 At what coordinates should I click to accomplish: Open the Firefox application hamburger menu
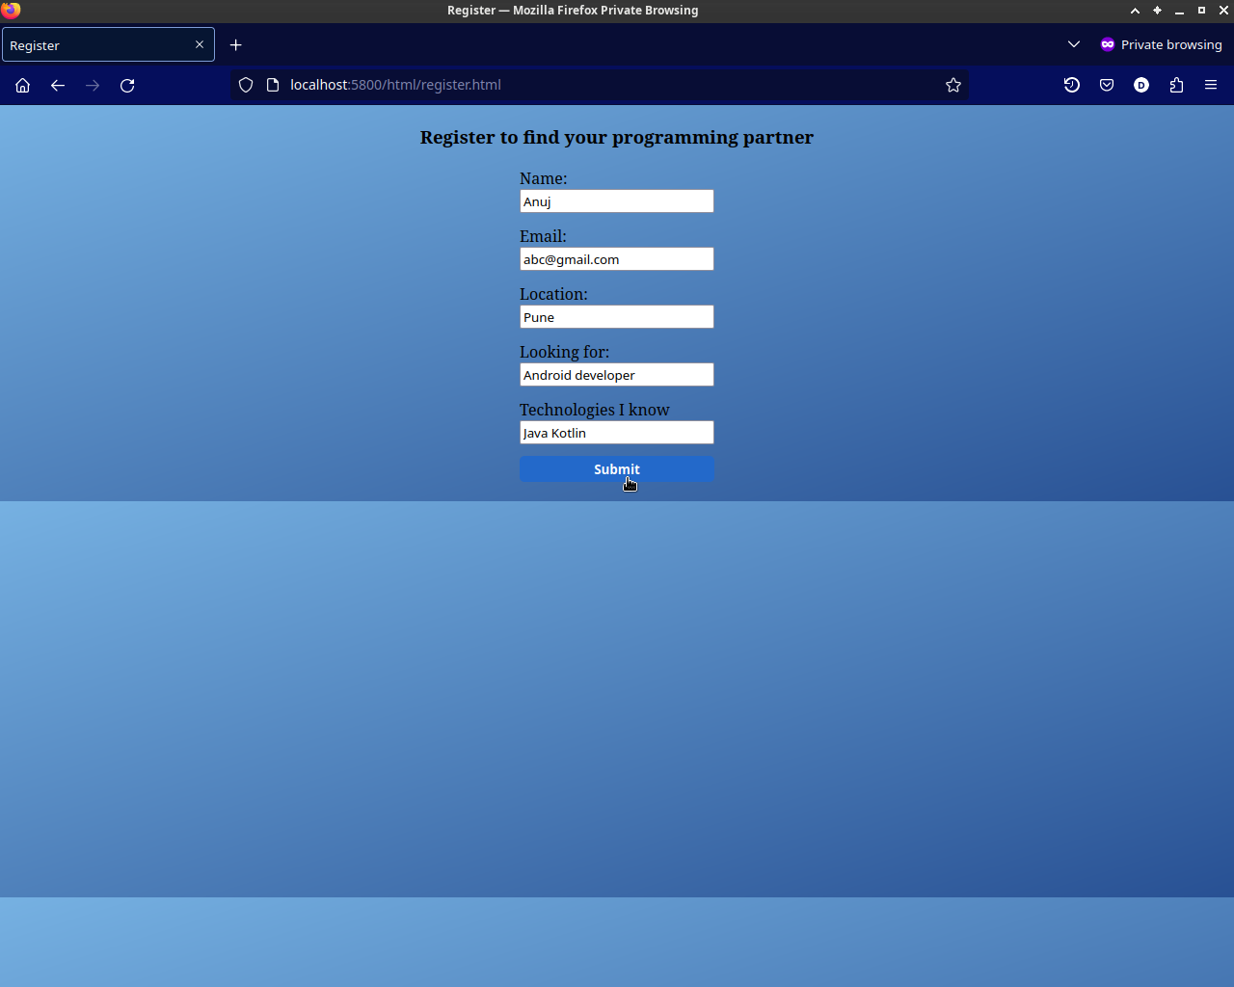tap(1211, 85)
